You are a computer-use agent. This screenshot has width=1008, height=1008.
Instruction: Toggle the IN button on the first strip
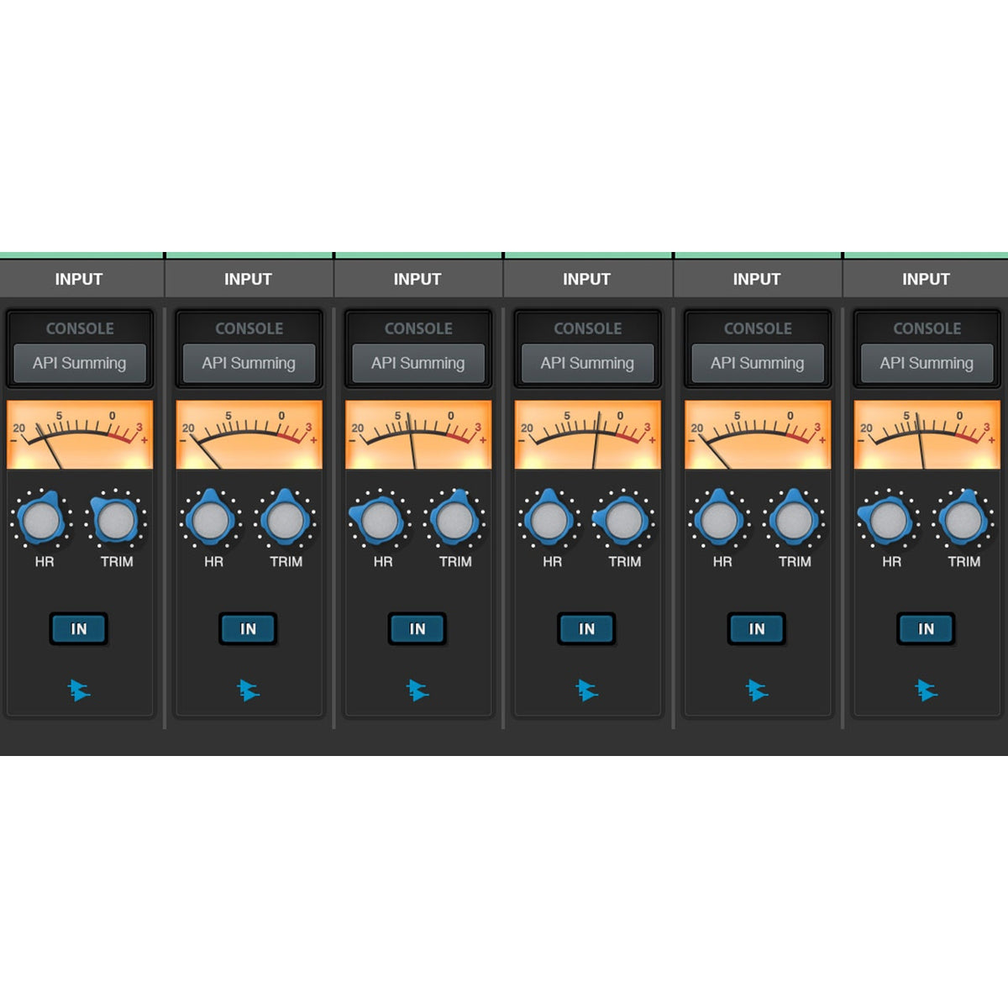click(79, 628)
